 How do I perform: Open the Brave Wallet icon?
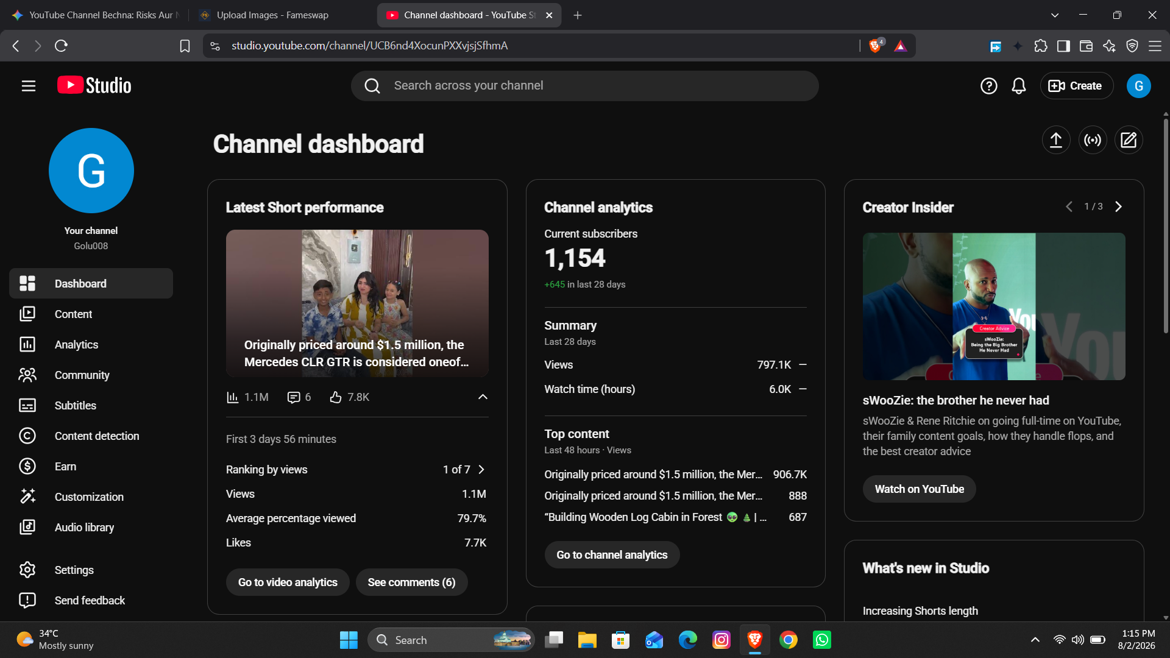point(1086,46)
